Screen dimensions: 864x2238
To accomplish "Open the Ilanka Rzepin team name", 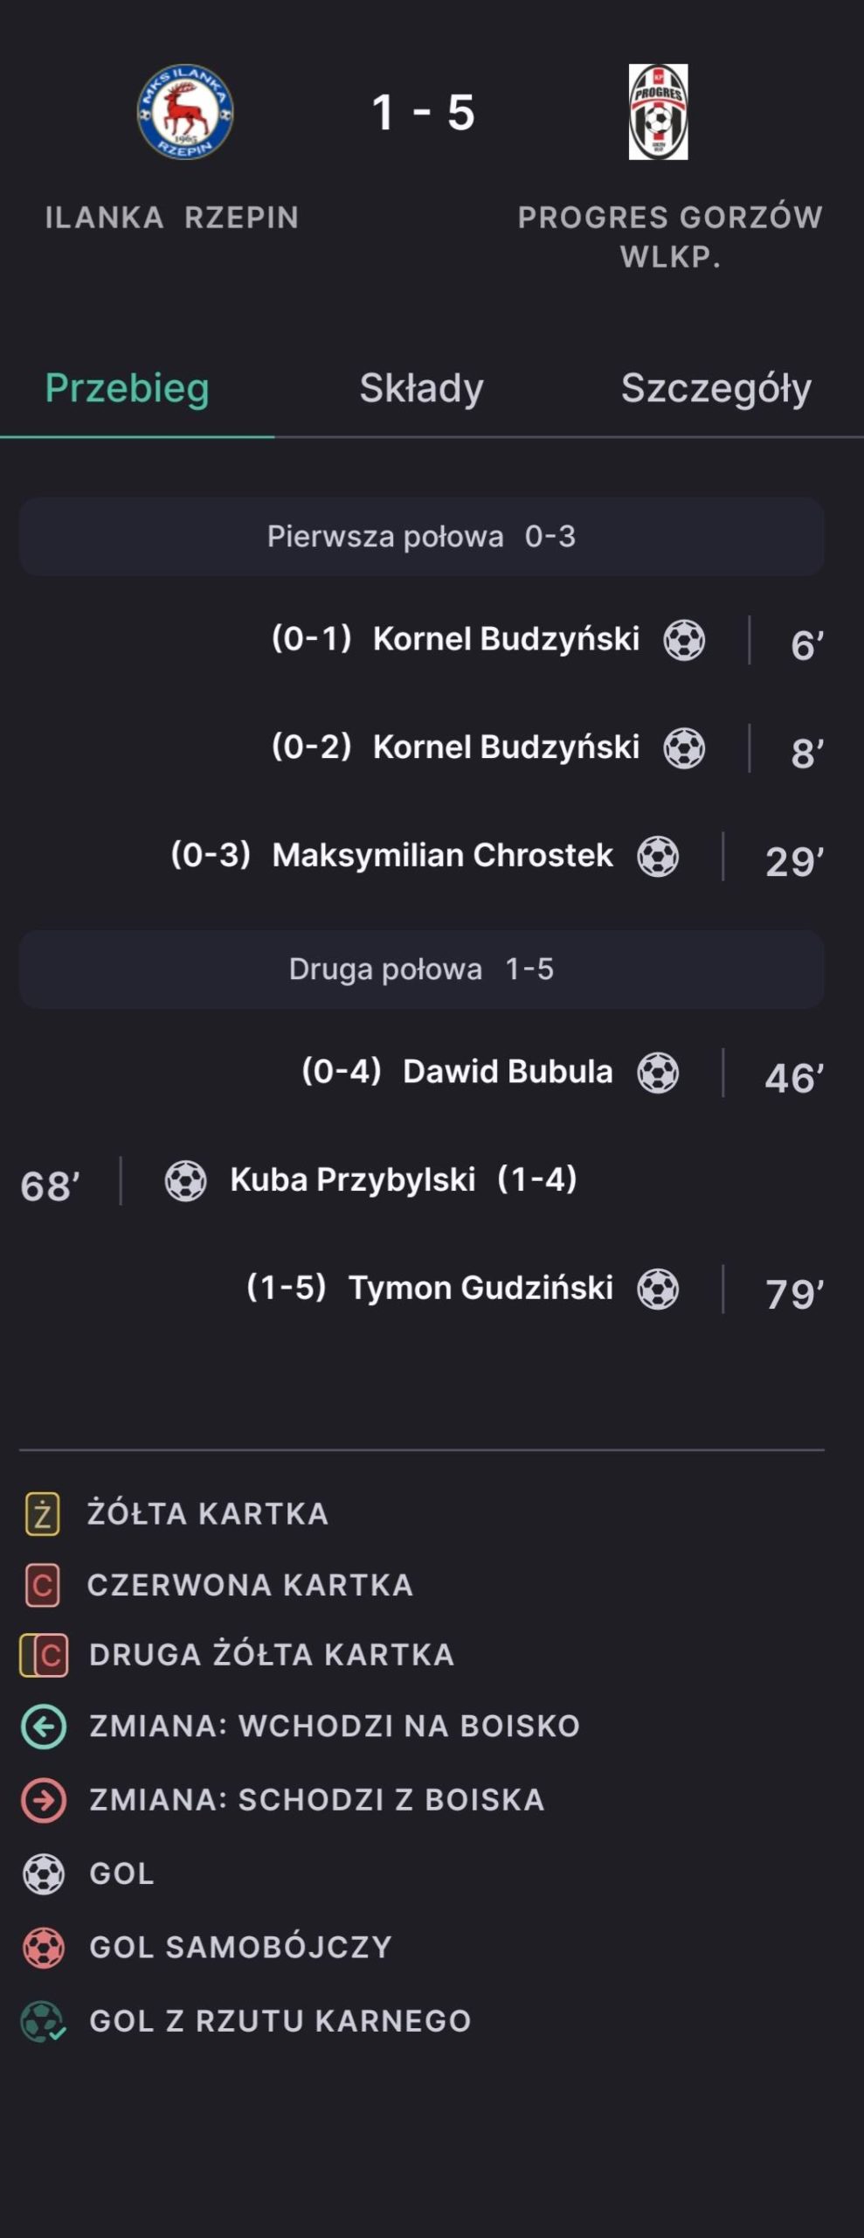I will click(x=172, y=218).
